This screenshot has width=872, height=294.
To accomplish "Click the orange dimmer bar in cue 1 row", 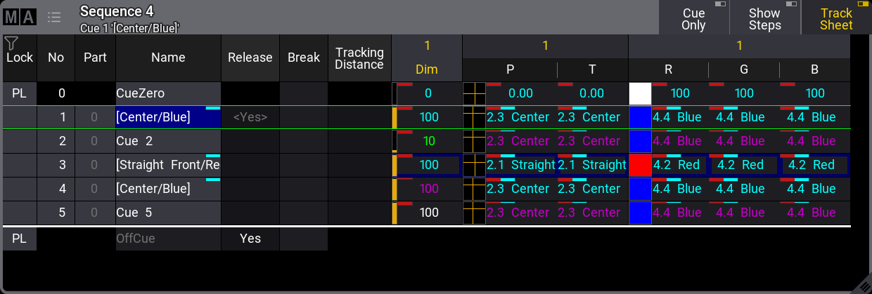I will click(395, 117).
